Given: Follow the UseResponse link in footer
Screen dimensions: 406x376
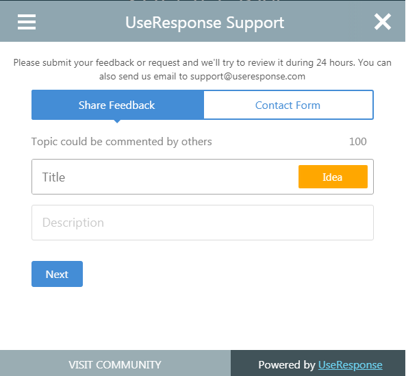Looking at the screenshot, I should tap(351, 365).
